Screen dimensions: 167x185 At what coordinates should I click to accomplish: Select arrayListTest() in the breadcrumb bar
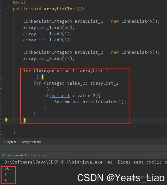point(31,142)
